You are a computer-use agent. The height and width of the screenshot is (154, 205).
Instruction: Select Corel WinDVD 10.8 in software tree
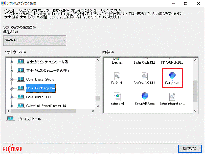pyautogui.click(x=40, y=97)
